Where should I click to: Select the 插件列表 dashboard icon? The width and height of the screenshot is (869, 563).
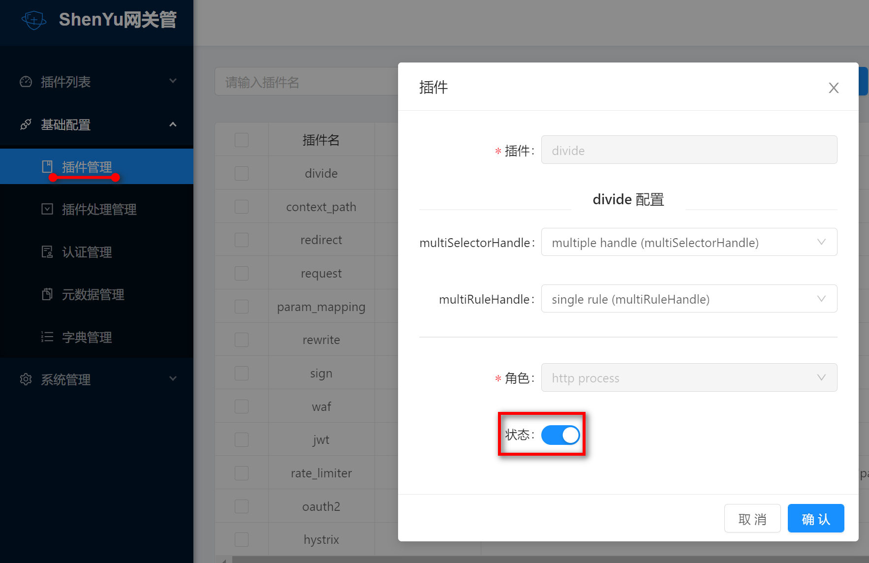[x=25, y=82]
